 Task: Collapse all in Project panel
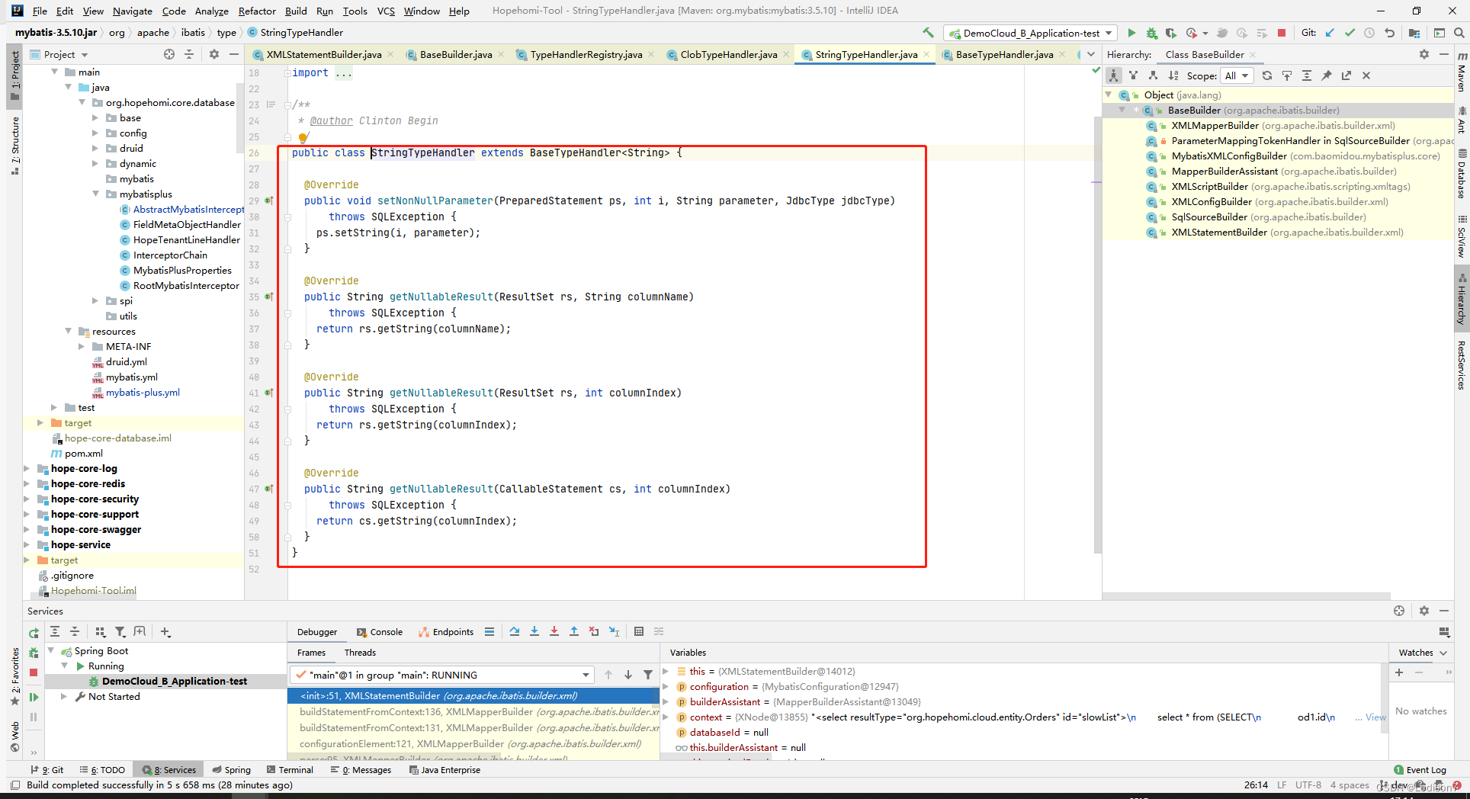tap(189, 54)
